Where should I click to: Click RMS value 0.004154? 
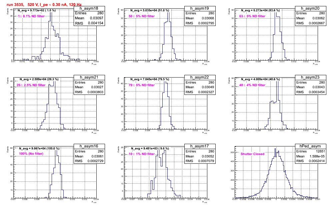pos(95,23)
